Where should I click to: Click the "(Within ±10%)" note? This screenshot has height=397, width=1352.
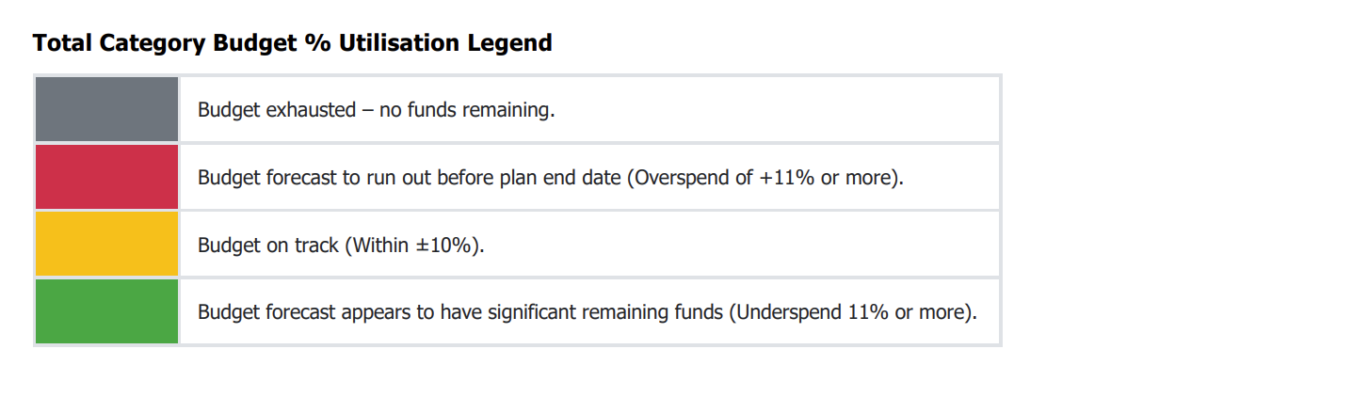tap(415, 246)
